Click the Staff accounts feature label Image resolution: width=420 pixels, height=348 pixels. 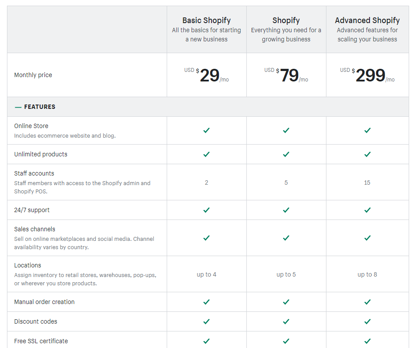pos(34,173)
